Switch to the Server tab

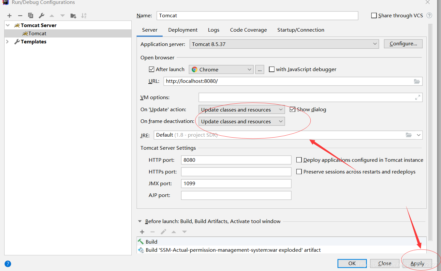[150, 30]
